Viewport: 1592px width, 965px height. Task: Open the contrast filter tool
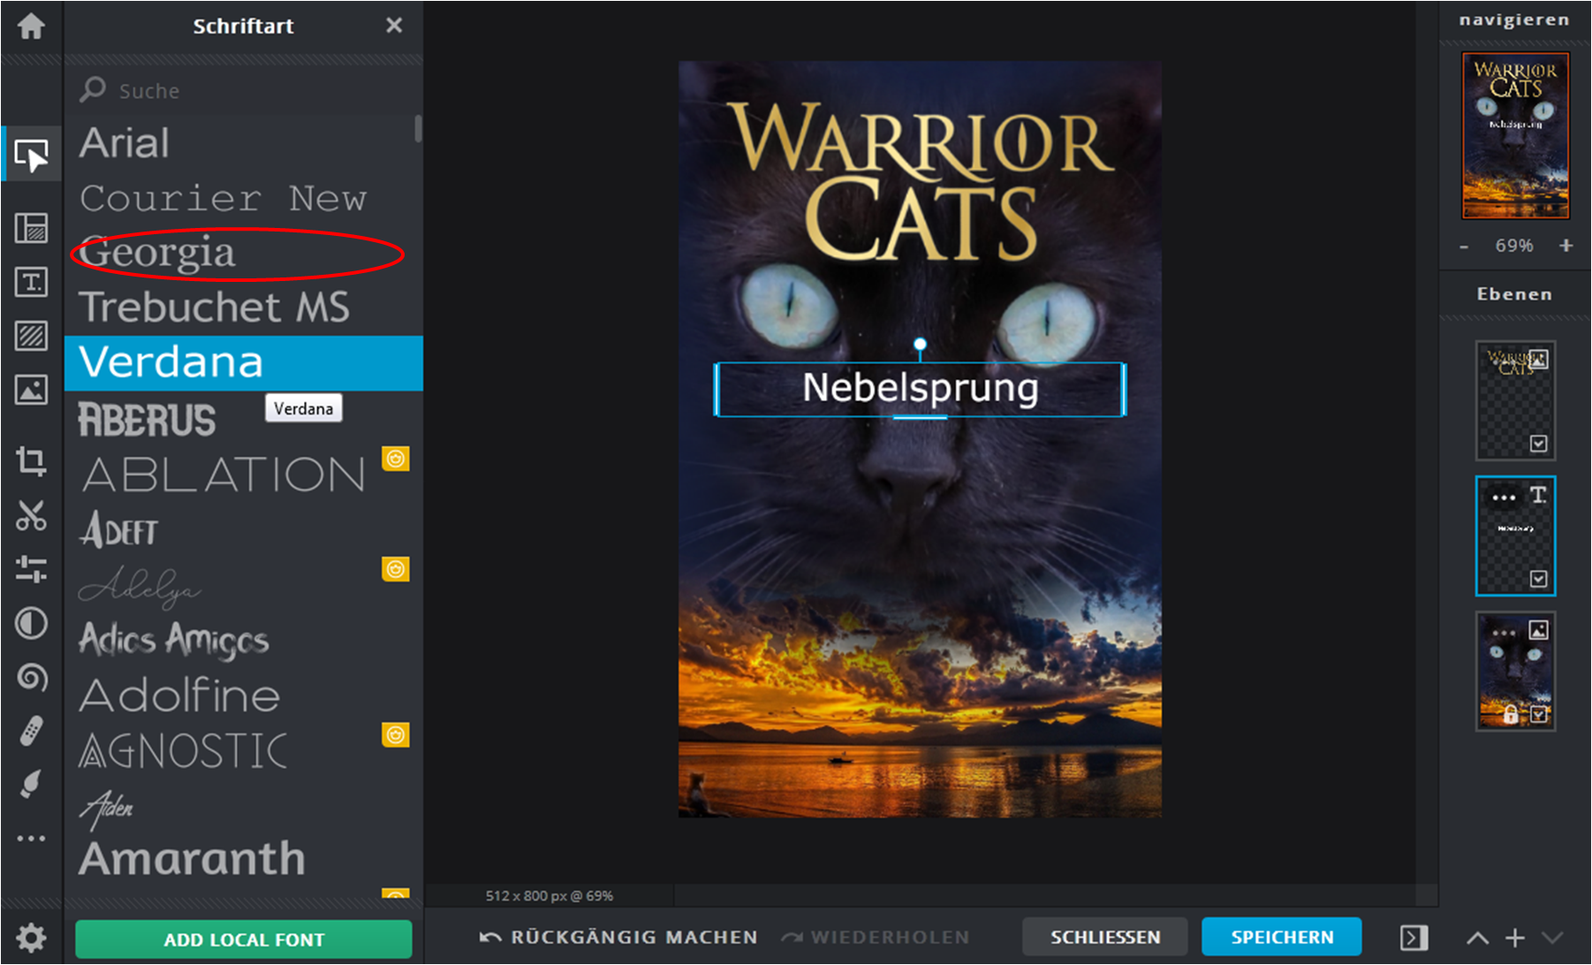[x=31, y=623]
